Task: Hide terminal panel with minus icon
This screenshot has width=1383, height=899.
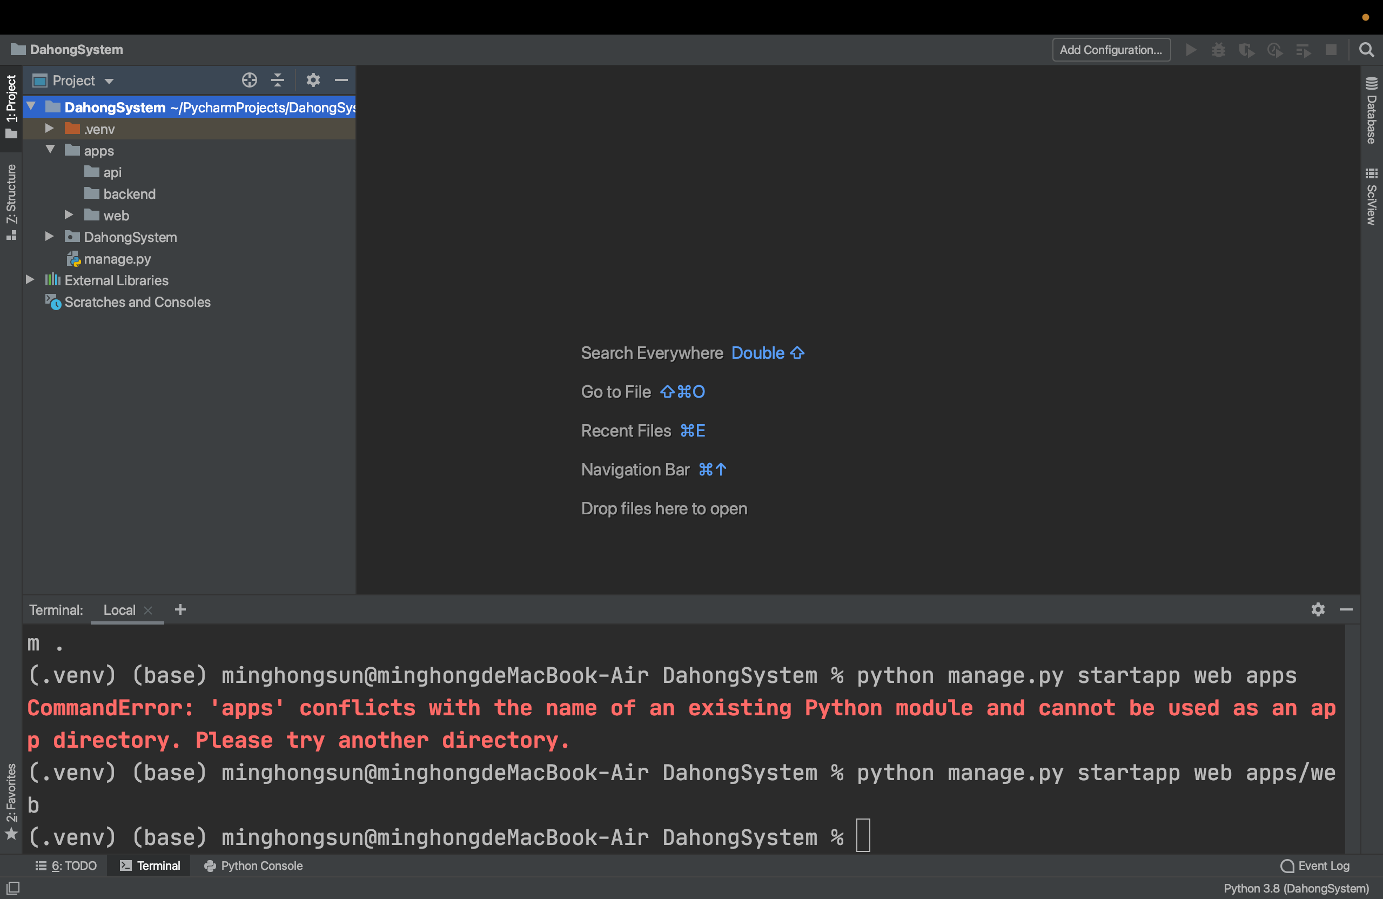Action: click(1346, 609)
